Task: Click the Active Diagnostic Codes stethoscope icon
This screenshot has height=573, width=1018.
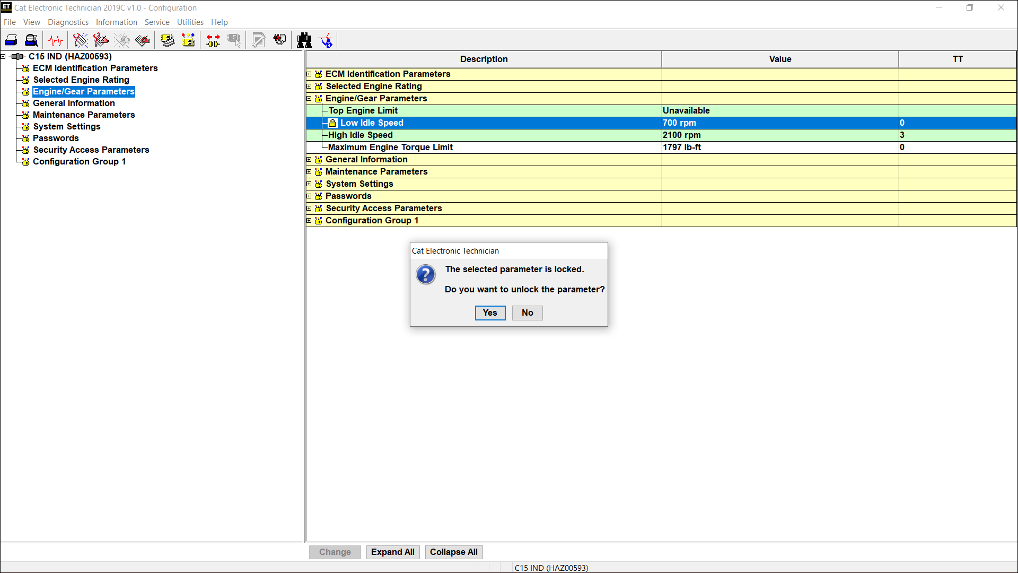Action: [81, 40]
